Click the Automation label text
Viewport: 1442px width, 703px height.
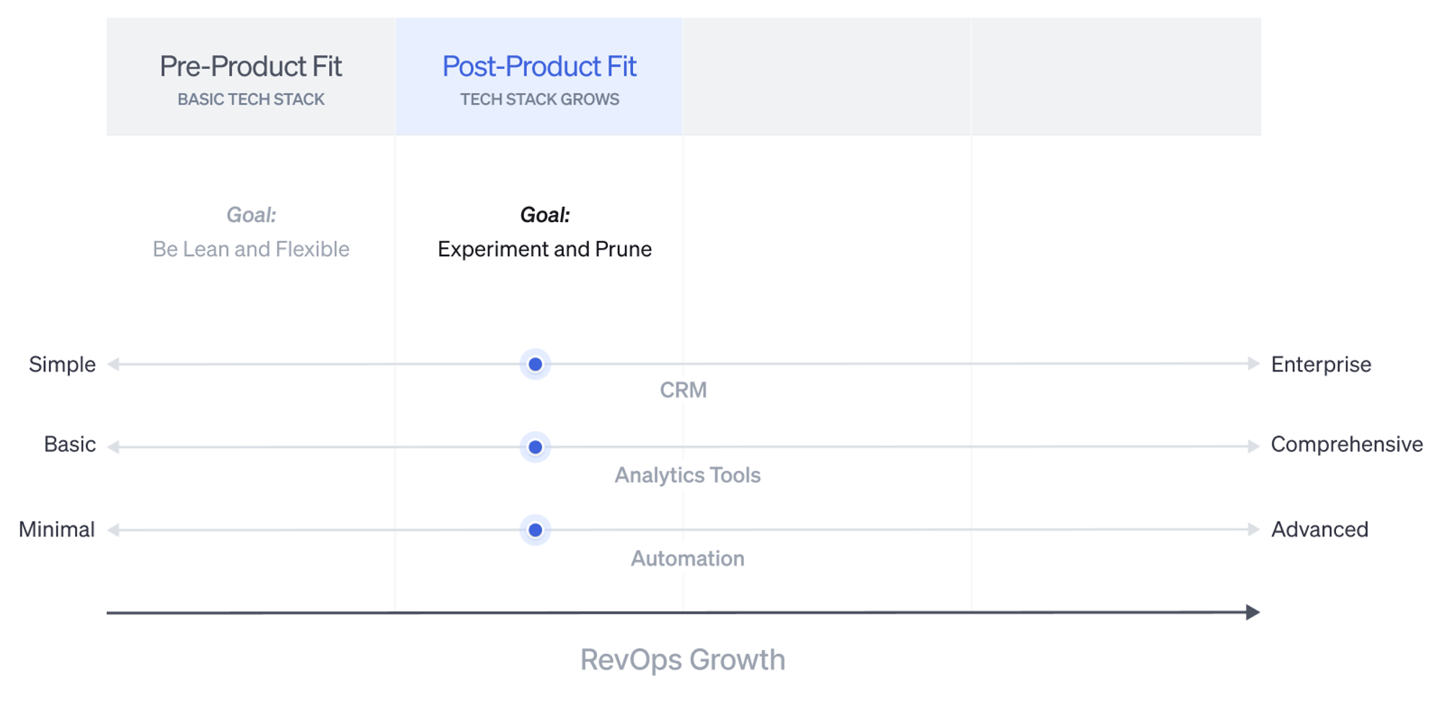[x=687, y=558]
